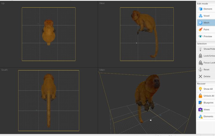Click the Elements warning icon
Viewport: 215px width, 136px height.
[200, 116]
